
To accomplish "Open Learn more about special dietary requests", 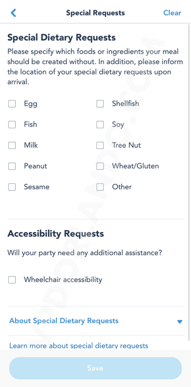I will click(x=79, y=345).
